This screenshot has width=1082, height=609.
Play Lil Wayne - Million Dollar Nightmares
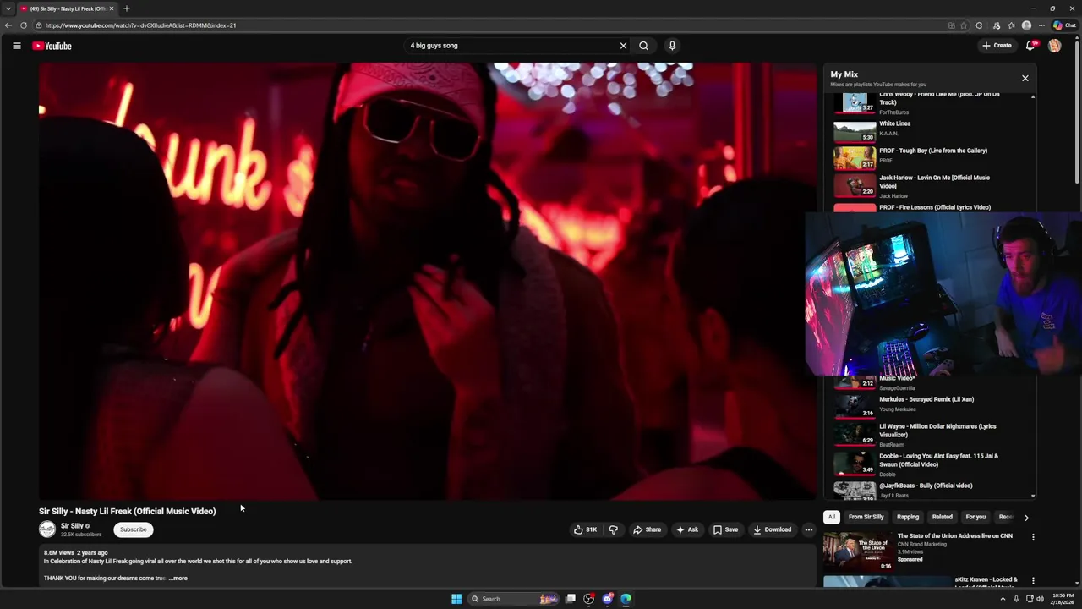click(930, 435)
